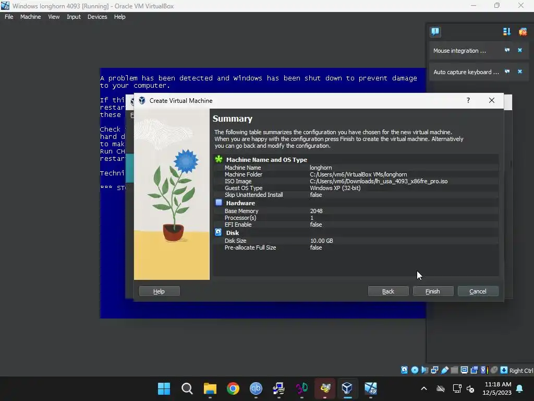
Task: Select the Machine Name and OS Type header
Action: coord(266,160)
